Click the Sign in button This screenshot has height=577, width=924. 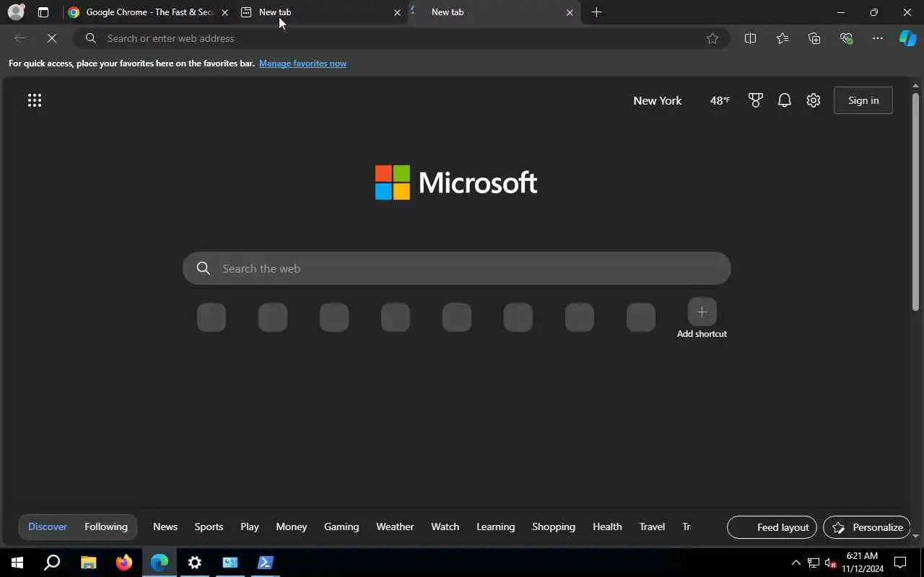coord(863,100)
